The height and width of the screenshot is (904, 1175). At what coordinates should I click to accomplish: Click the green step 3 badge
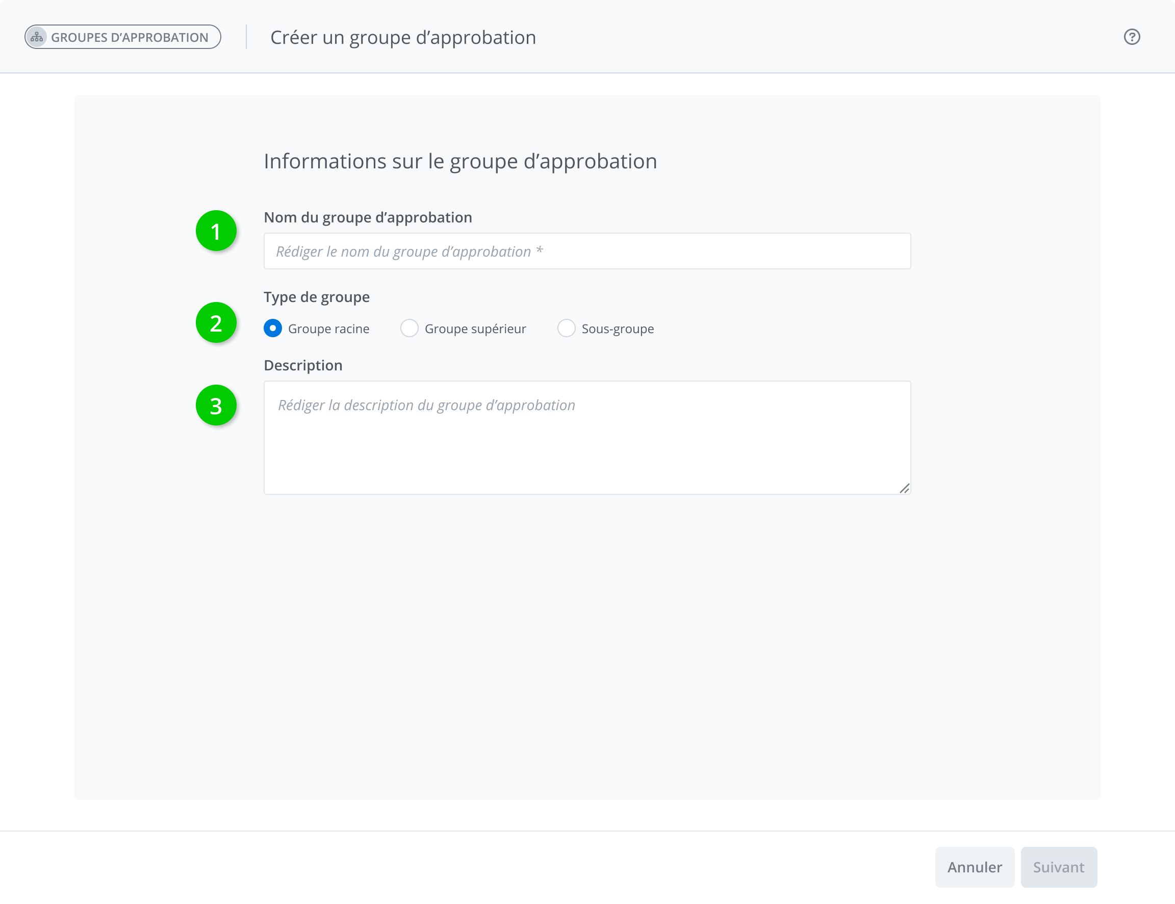(x=216, y=406)
